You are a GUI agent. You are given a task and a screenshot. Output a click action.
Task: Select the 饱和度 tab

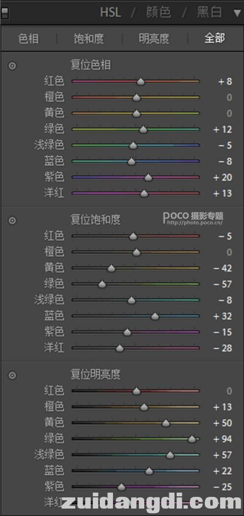click(89, 38)
